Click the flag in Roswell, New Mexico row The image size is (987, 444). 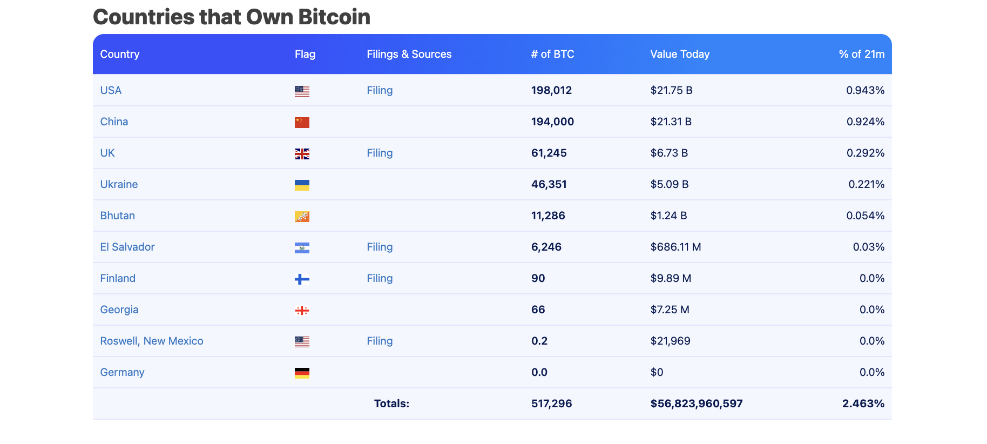302,342
